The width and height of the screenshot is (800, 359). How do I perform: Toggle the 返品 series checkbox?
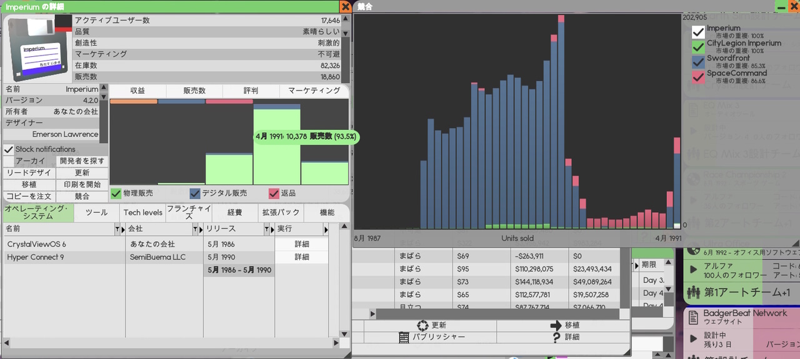click(274, 194)
